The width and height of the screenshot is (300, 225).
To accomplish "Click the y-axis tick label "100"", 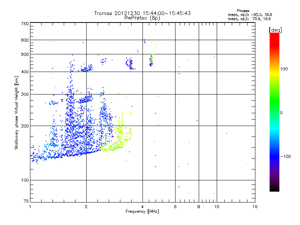I will [x=25, y=180].
